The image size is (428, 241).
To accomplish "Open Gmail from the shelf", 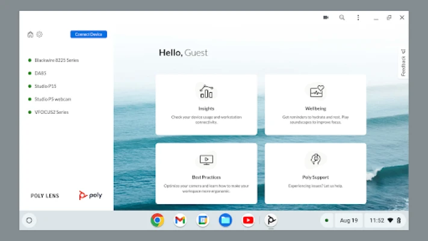I will (x=180, y=221).
